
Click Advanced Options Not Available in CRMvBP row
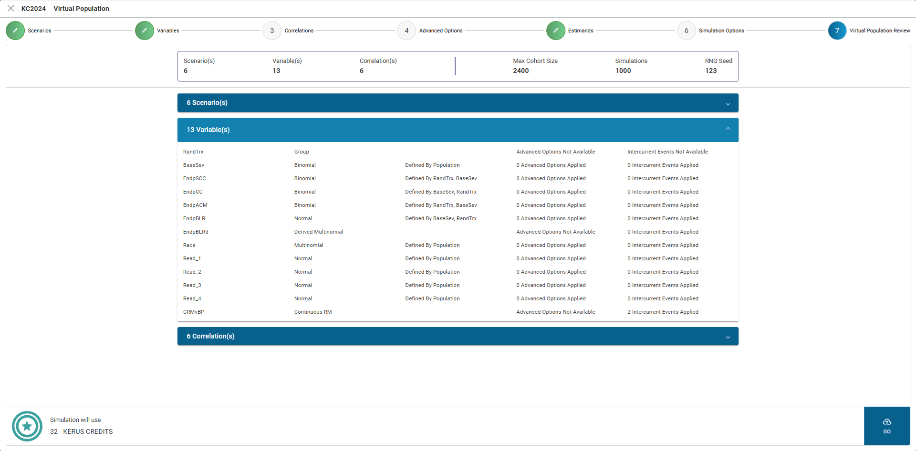point(556,312)
